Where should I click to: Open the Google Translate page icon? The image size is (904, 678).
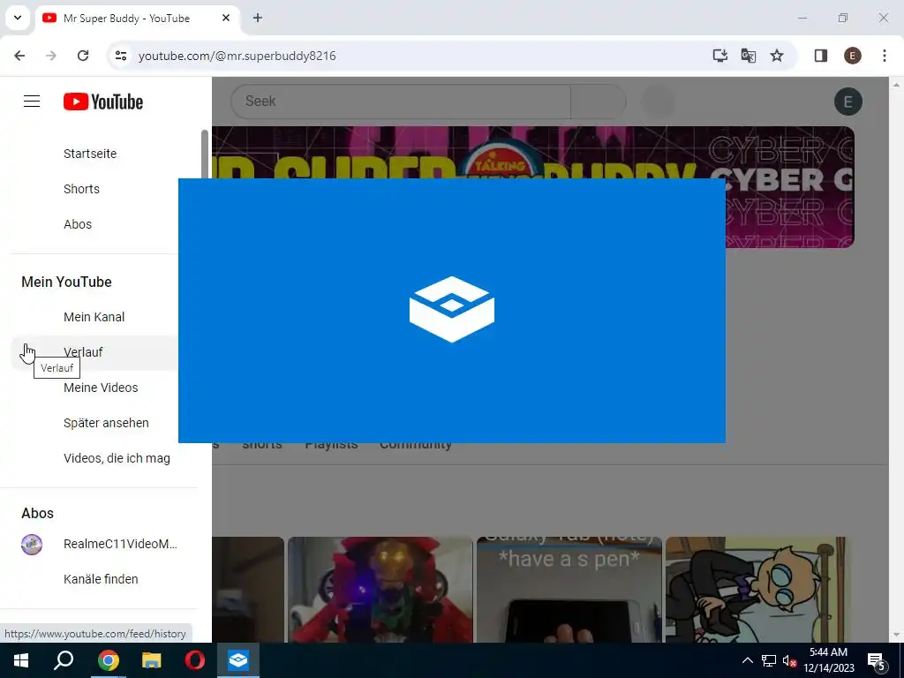749,56
